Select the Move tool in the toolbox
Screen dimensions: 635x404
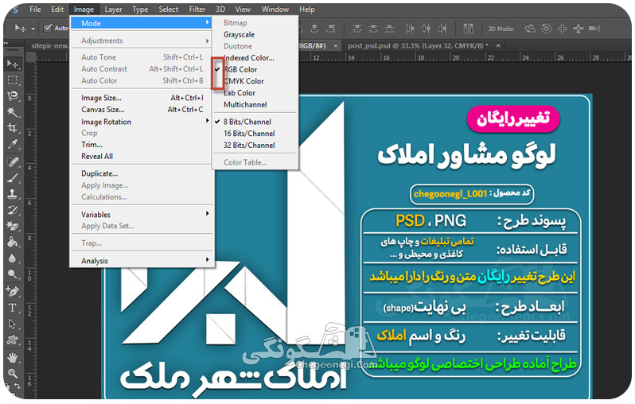13,64
